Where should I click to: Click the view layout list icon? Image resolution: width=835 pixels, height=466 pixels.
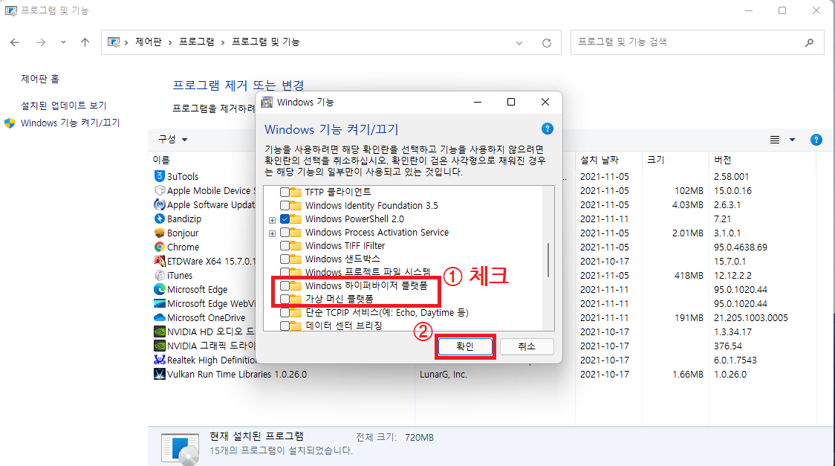[775, 140]
